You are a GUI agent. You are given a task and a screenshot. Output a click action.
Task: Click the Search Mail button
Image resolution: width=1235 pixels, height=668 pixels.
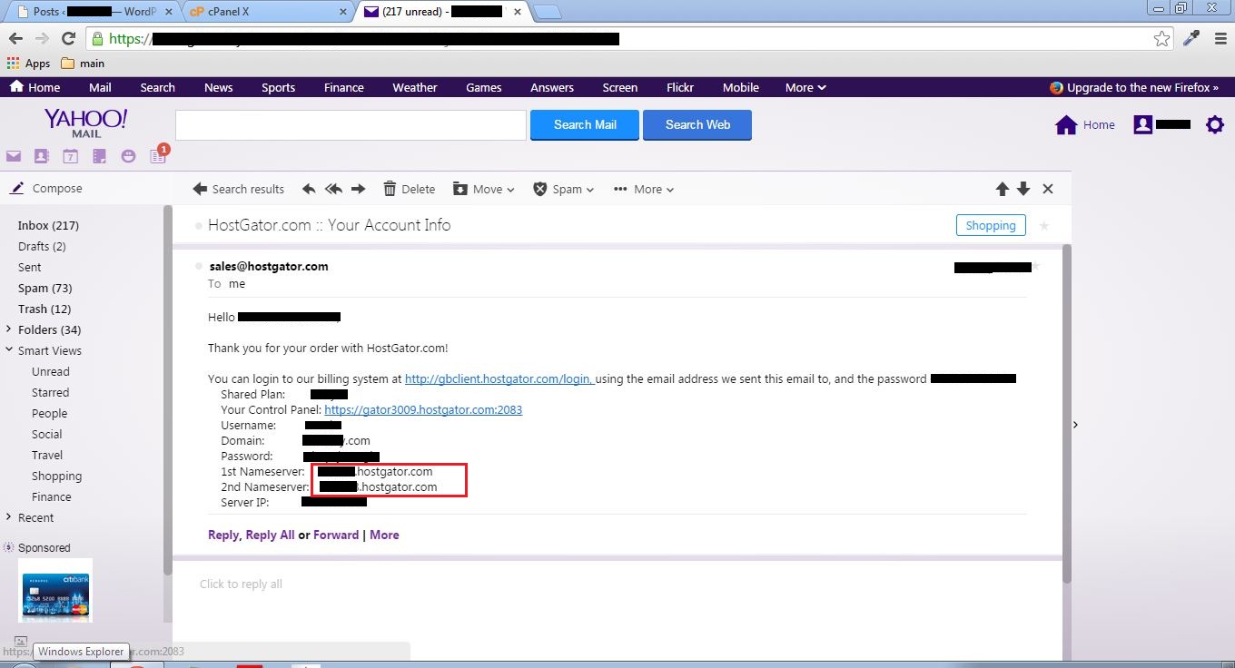(585, 125)
